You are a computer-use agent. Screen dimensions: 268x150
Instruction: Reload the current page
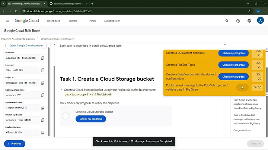16,11
